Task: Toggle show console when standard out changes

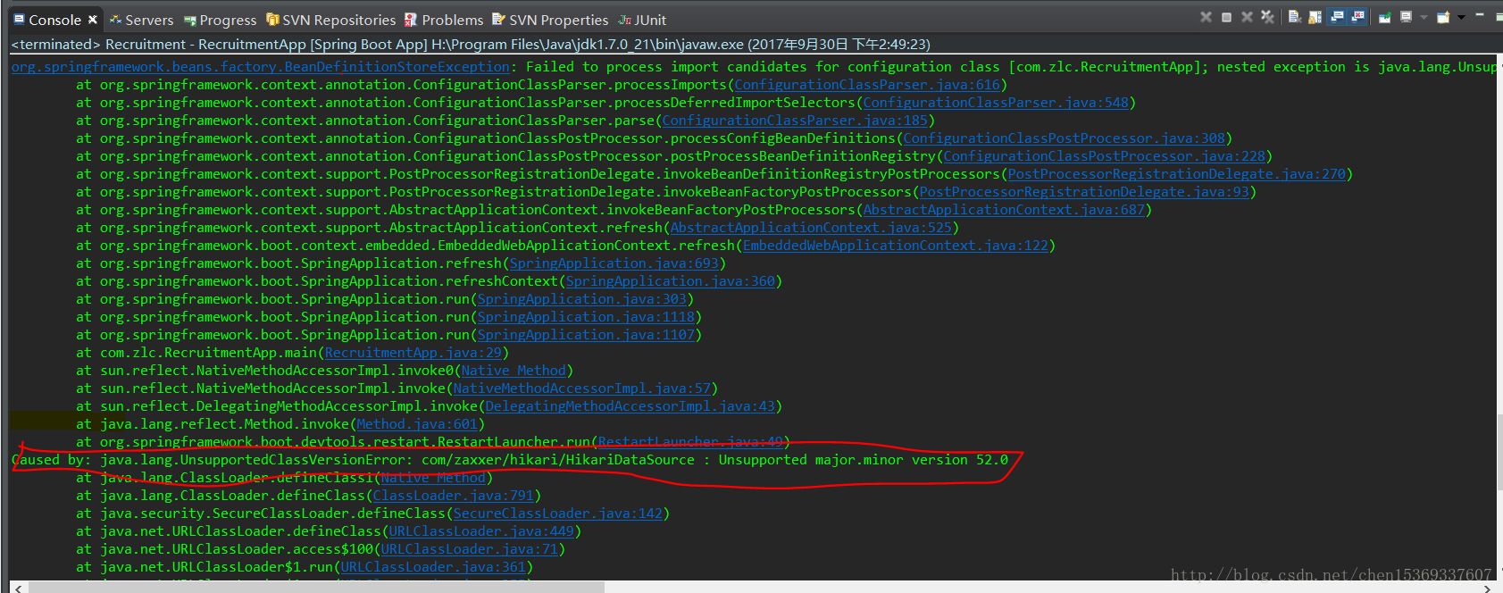Action: pyautogui.click(x=1337, y=17)
